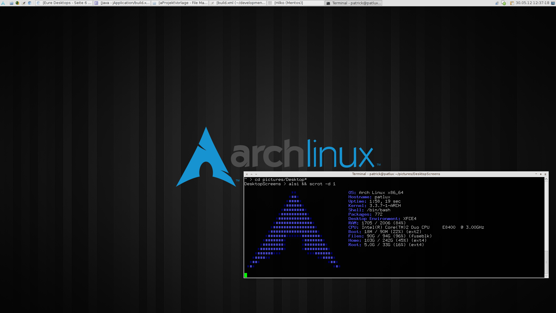Viewport: 556px width, 313px height.
Task: Click terminal titlebar down-arrow button
Action: pos(256,174)
